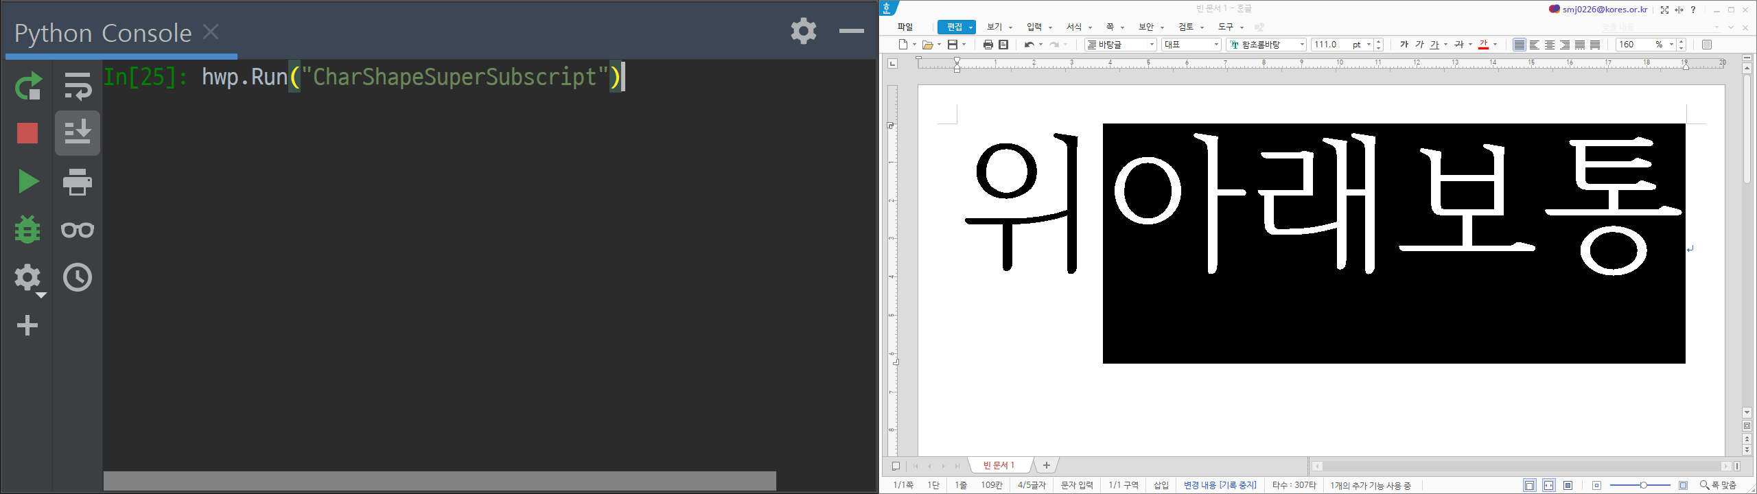Execute current statement with green play icon
The width and height of the screenshot is (1757, 494).
tap(28, 181)
